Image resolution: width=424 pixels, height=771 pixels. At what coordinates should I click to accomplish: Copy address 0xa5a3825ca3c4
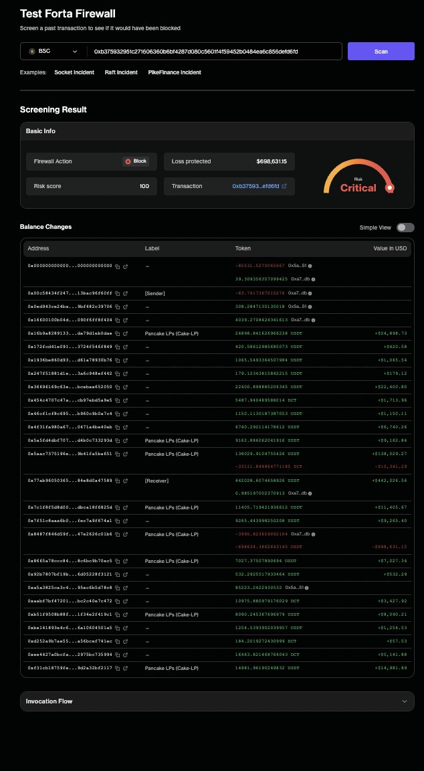pos(118,587)
